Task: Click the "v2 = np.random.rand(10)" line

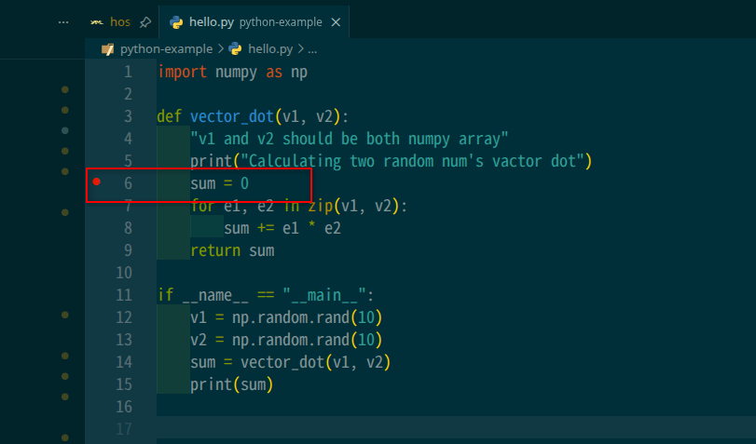Action: pyautogui.click(x=286, y=340)
